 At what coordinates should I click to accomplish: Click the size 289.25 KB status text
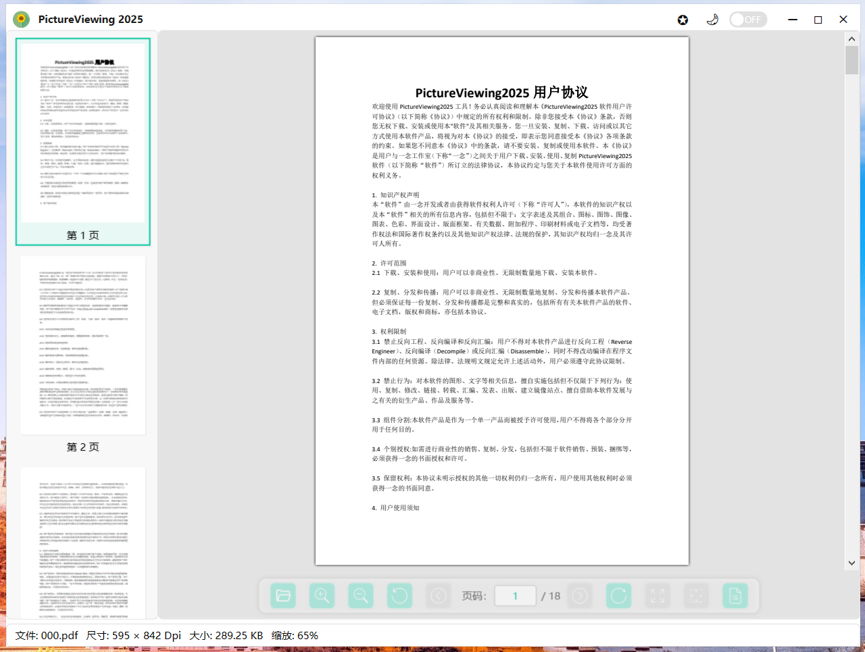[226, 635]
